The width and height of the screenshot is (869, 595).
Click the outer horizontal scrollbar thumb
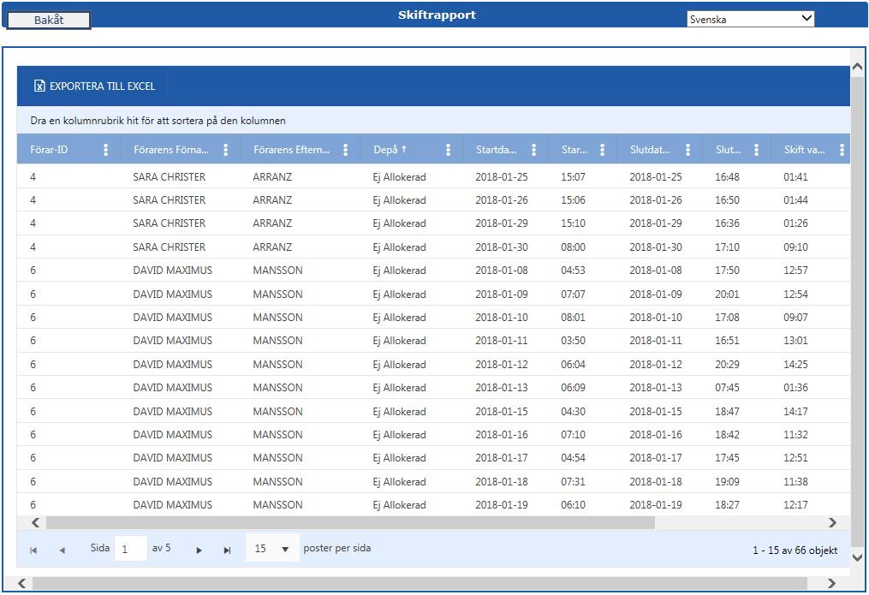tap(420, 583)
